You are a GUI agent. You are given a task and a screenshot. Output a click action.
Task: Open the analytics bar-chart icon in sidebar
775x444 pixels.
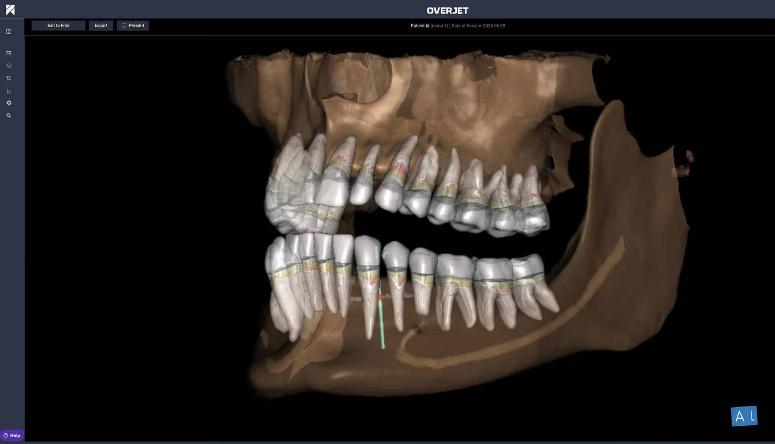coord(9,91)
